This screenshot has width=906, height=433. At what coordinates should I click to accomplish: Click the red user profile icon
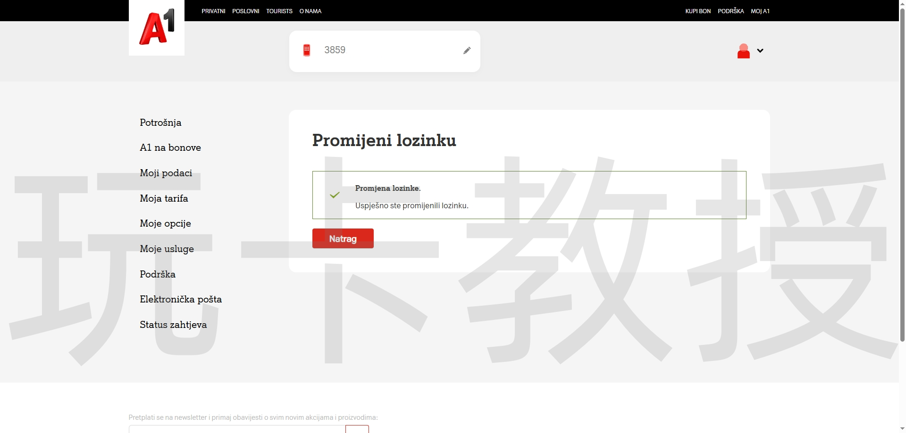click(x=743, y=51)
